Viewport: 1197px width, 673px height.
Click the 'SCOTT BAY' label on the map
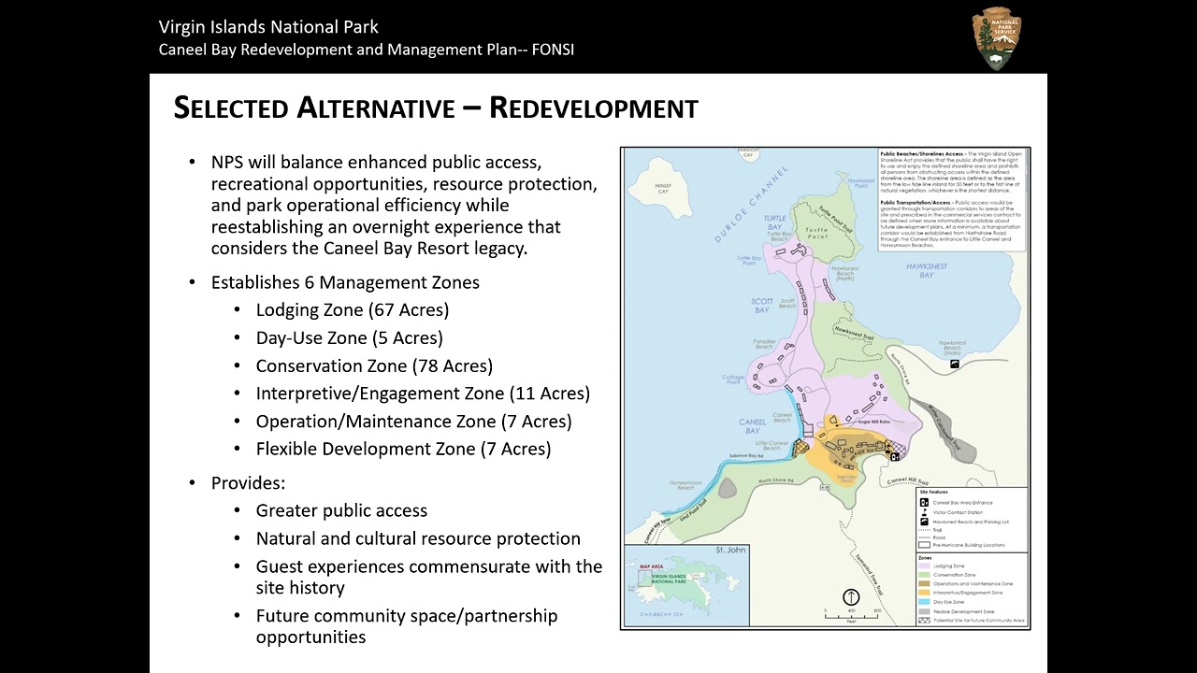[762, 306]
